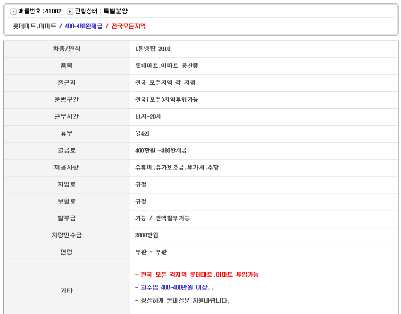Image resolution: width=401 pixels, height=314 pixels.
Task: Click the 특별분양 status text
Action: coord(116,11)
